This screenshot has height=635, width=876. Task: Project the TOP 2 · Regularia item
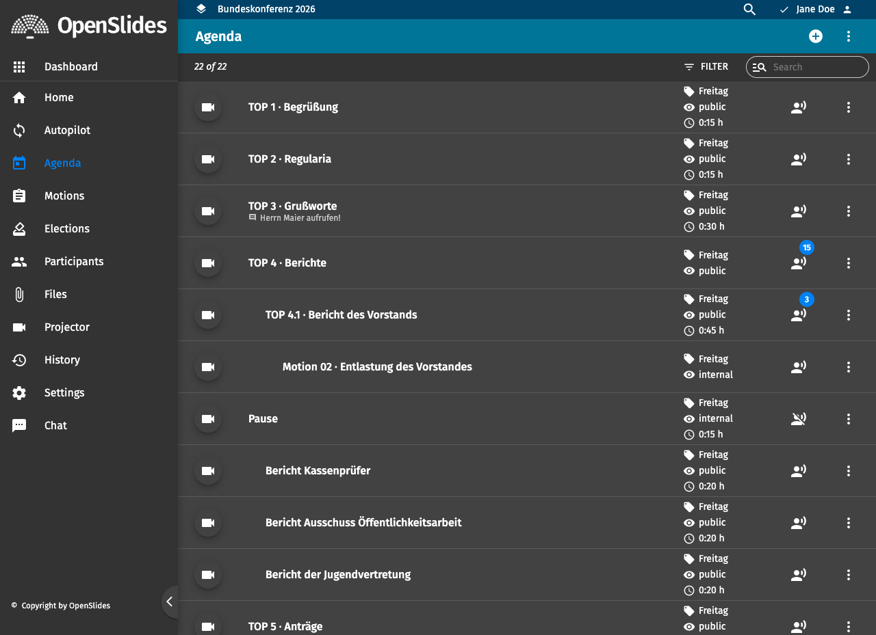[x=208, y=159]
